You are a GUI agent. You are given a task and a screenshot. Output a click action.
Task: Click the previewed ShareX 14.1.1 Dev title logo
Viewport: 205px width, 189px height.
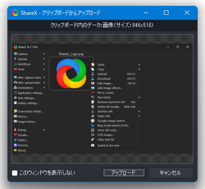15,47
